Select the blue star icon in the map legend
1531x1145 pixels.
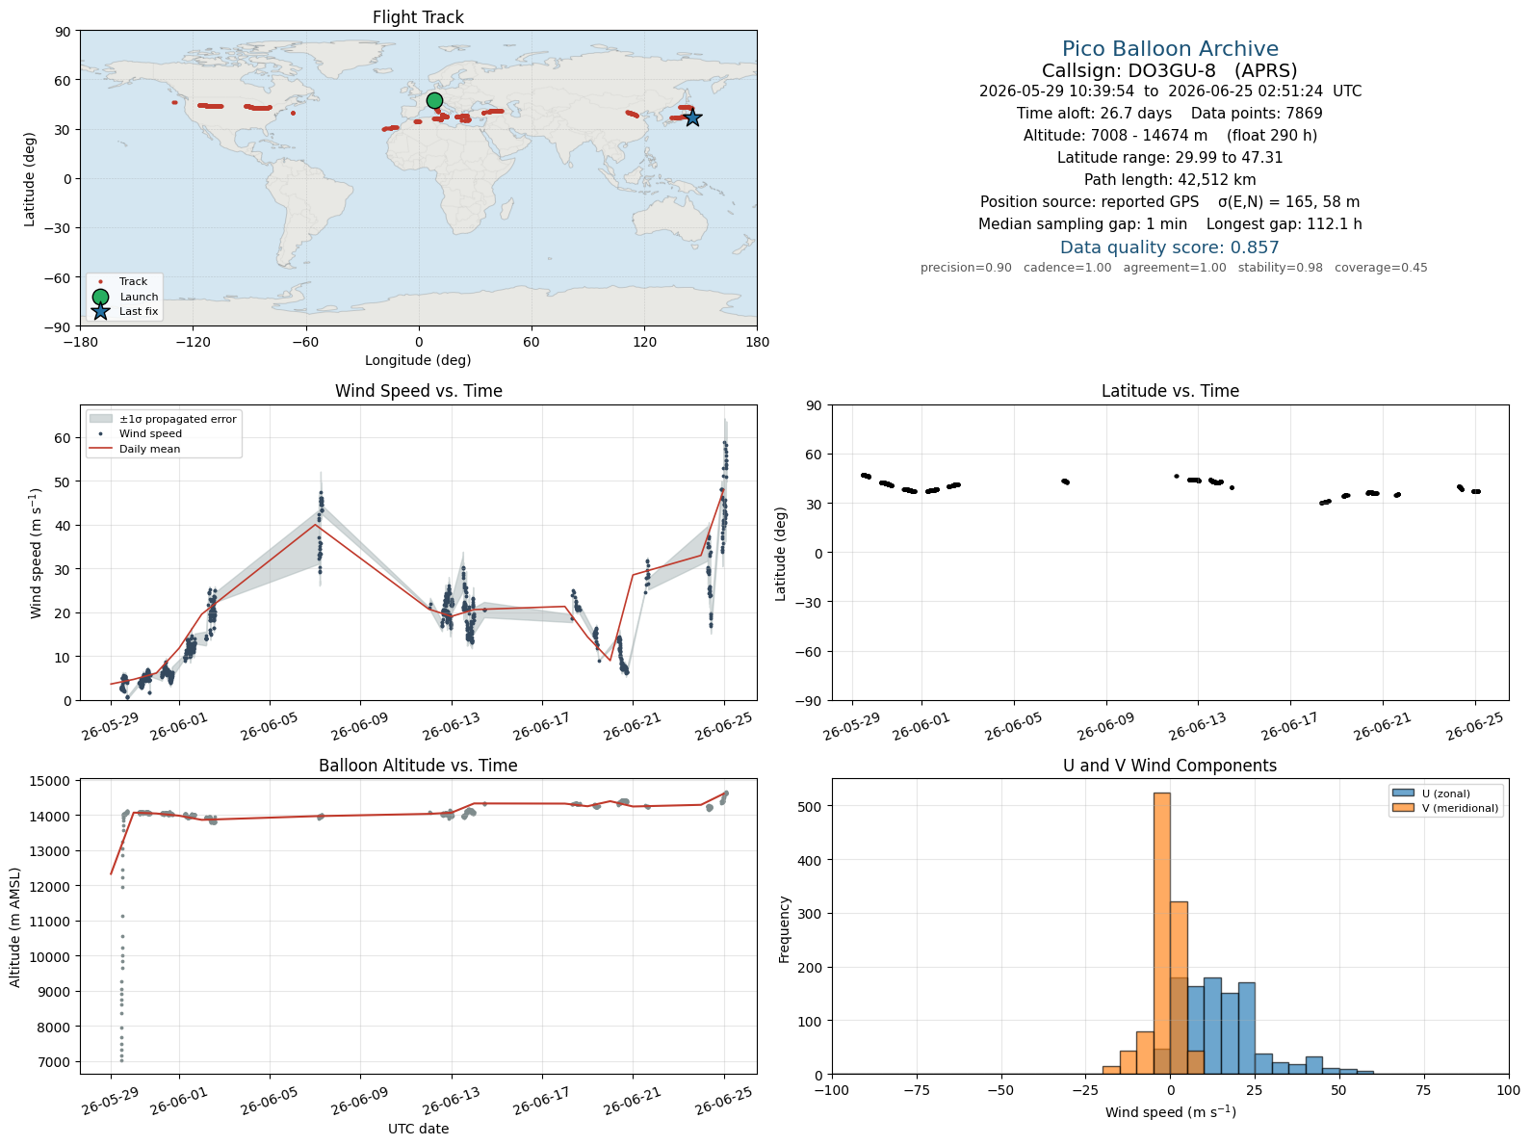[100, 311]
